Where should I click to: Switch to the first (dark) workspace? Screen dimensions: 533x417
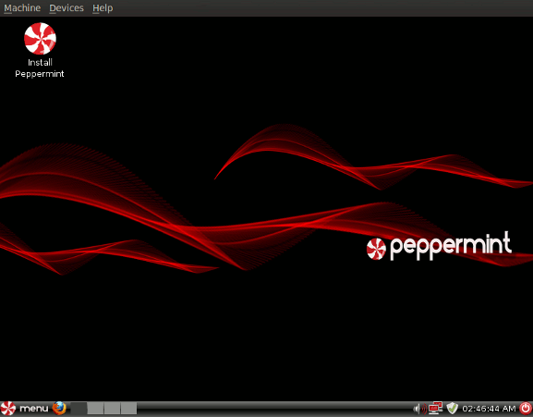79,408
